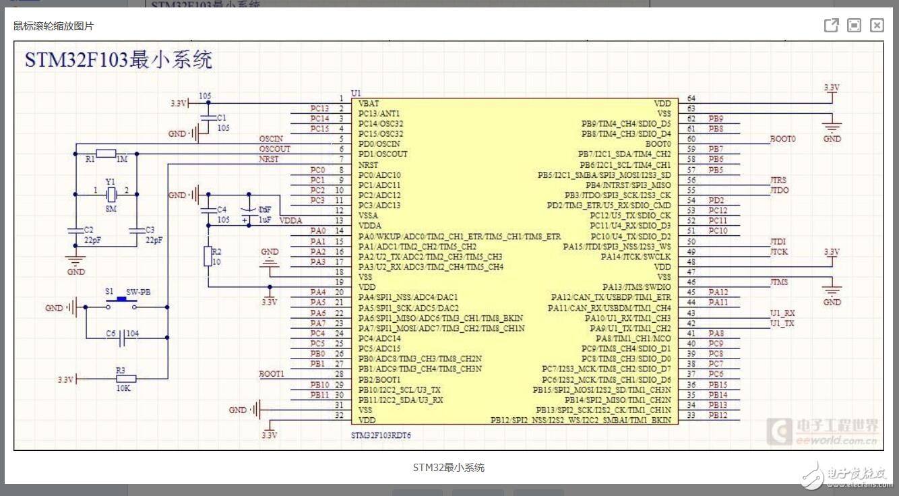This screenshot has width=899, height=496.
Task: Click the 'PB11/I2C2_SDA/U3_RX' pin name
Action: pyautogui.click(x=401, y=400)
